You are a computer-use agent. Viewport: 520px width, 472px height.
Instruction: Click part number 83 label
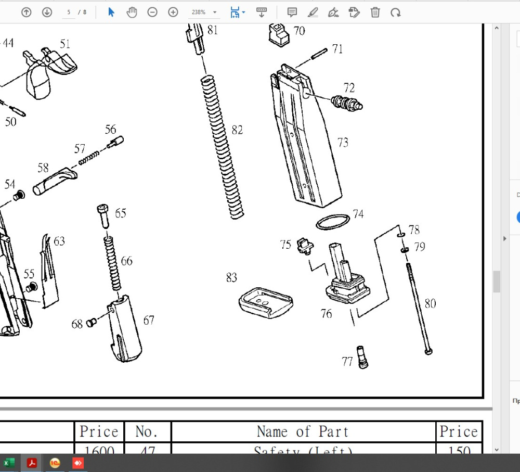pos(231,277)
